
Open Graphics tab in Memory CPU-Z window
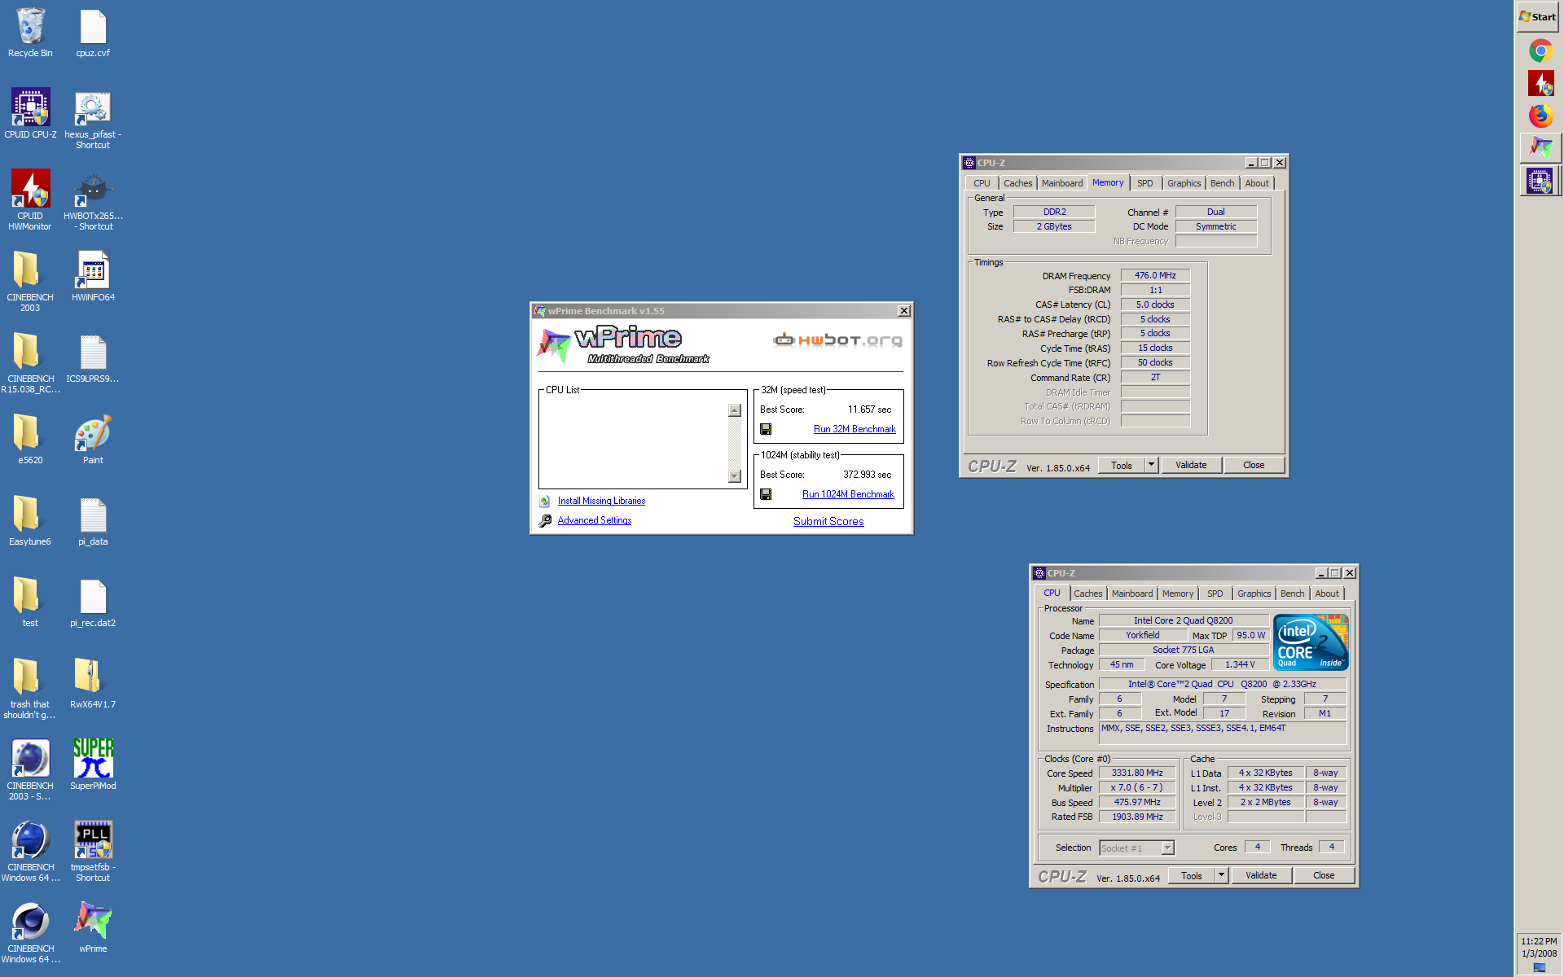pos(1184,183)
